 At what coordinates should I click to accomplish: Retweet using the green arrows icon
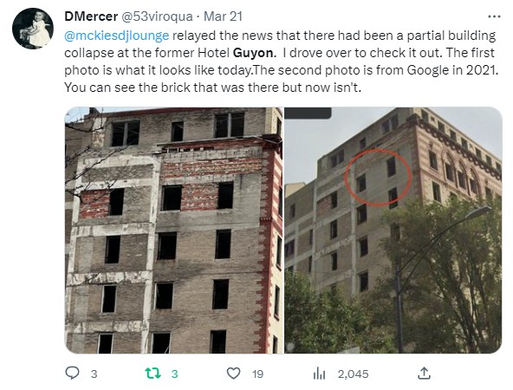[153, 374]
